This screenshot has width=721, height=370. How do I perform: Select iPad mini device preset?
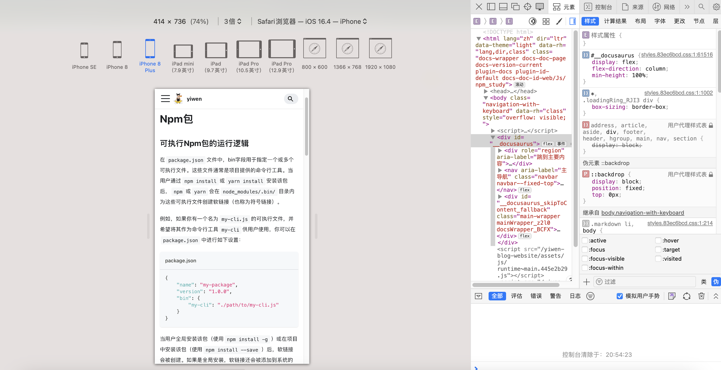183,58
